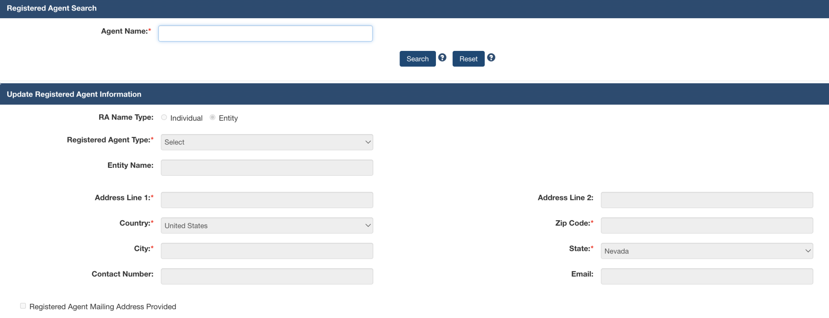829x318 pixels.
Task: Select the Individual radio button
Action: (x=164, y=117)
